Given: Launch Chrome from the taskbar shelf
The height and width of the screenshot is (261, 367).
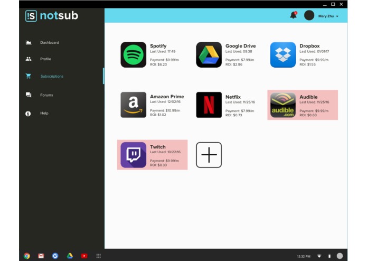Looking at the screenshot, I should coord(27,256).
